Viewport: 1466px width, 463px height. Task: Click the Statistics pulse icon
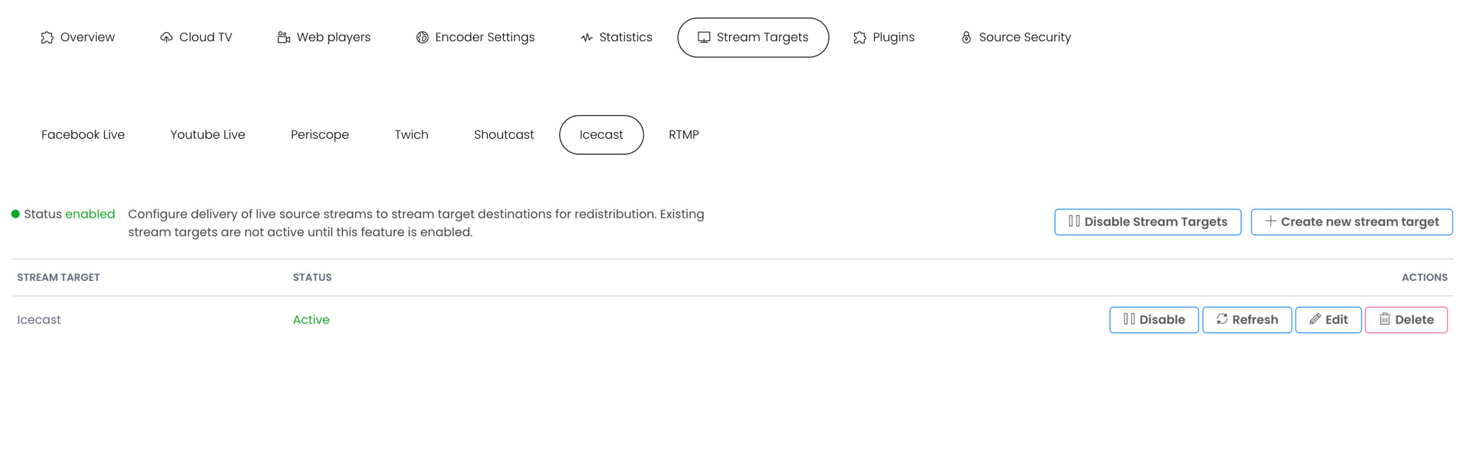click(586, 38)
